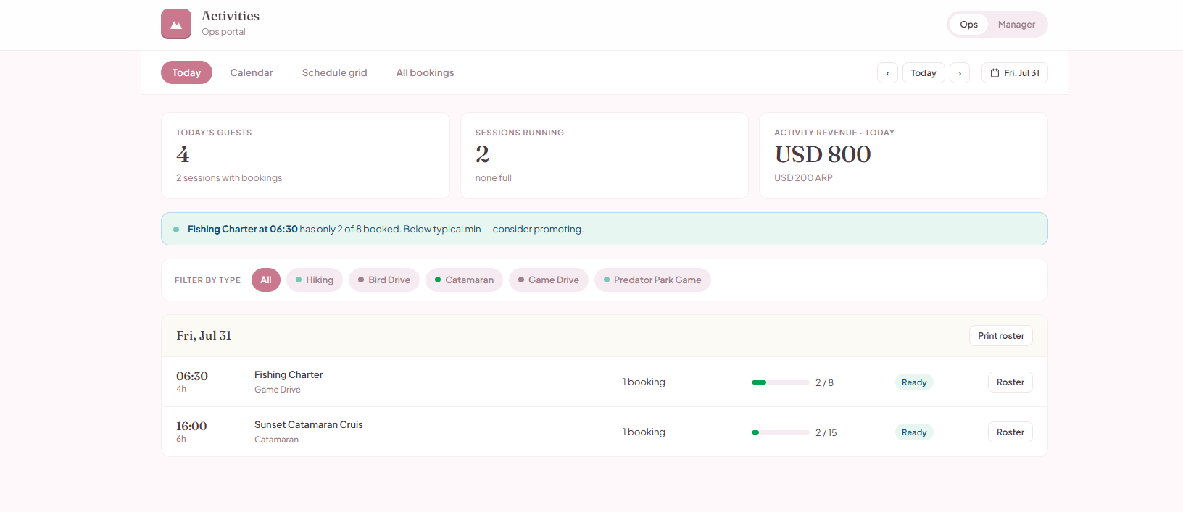
Task: Click the 16:00 session time
Action: 191,426
